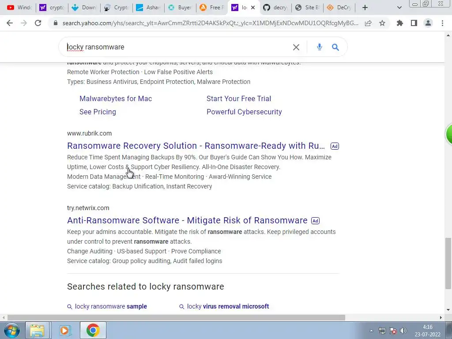Show hidden system tray icons
This screenshot has height=339, width=452.
371,331
